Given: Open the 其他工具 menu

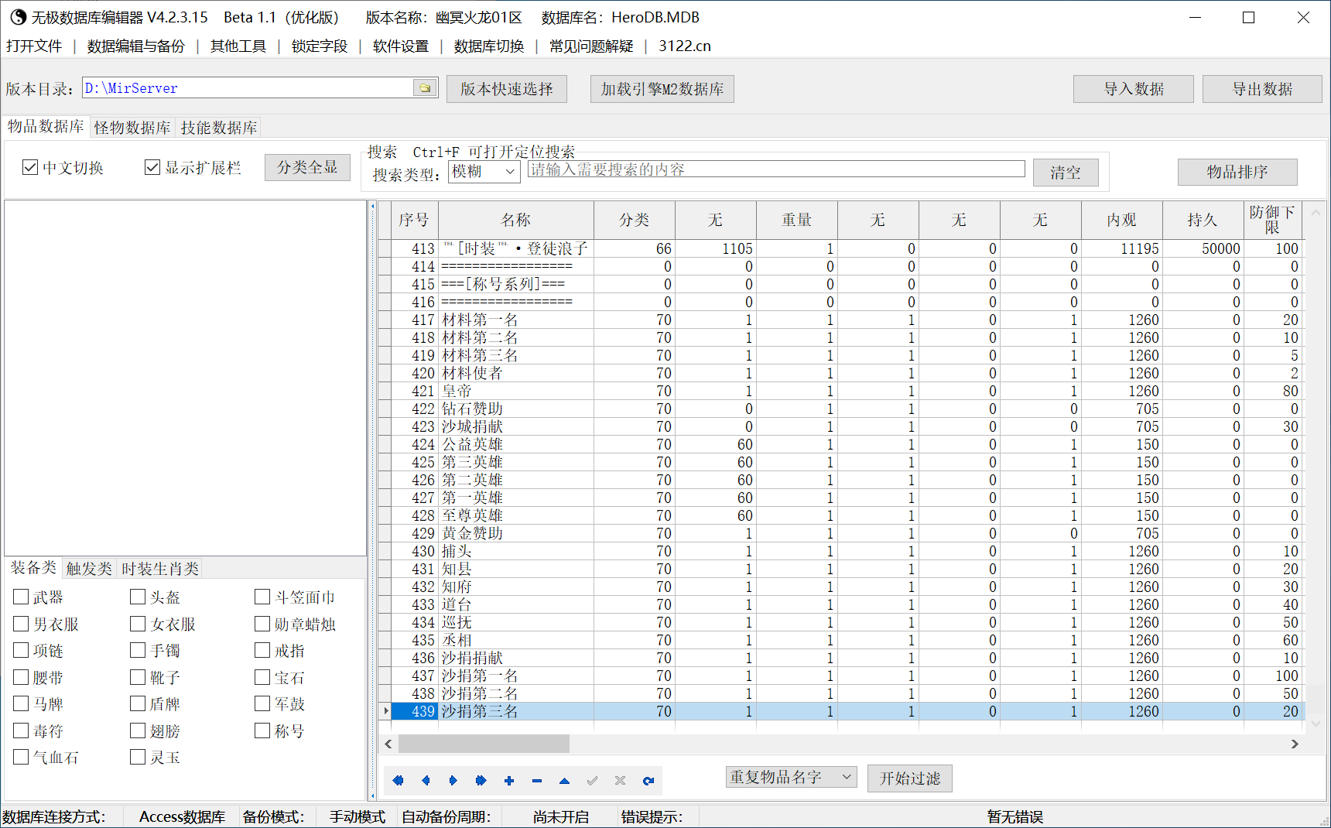Looking at the screenshot, I should tap(238, 46).
